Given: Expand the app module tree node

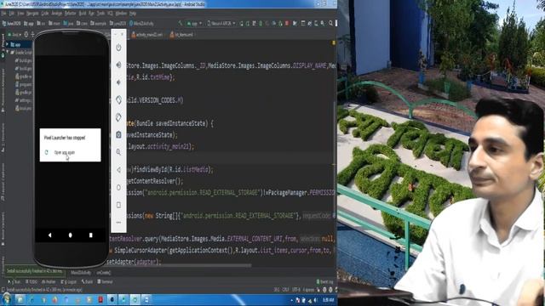Looking at the screenshot, I should click(x=8, y=44).
